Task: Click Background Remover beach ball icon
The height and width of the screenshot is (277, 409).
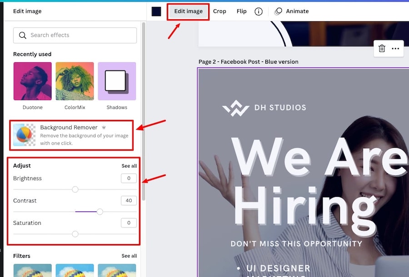Action: tap(24, 135)
